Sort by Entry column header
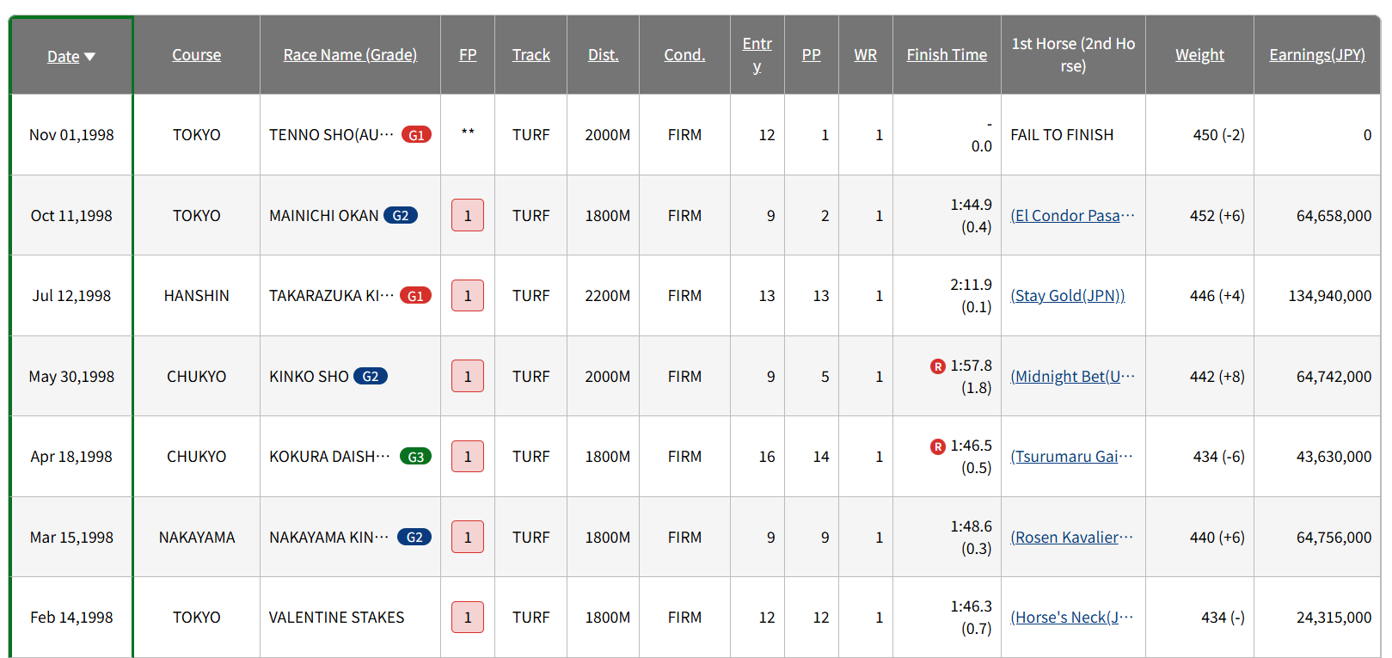Screen dimensions: 1392x658 757,55
